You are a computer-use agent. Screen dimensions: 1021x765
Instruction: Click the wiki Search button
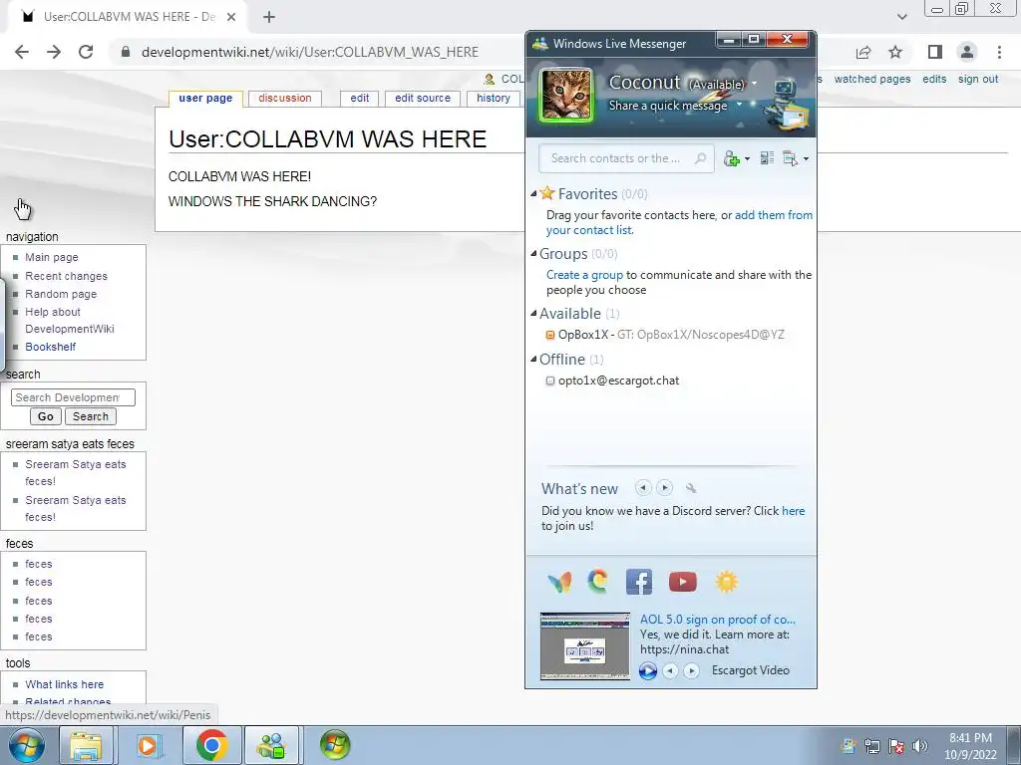pos(91,416)
